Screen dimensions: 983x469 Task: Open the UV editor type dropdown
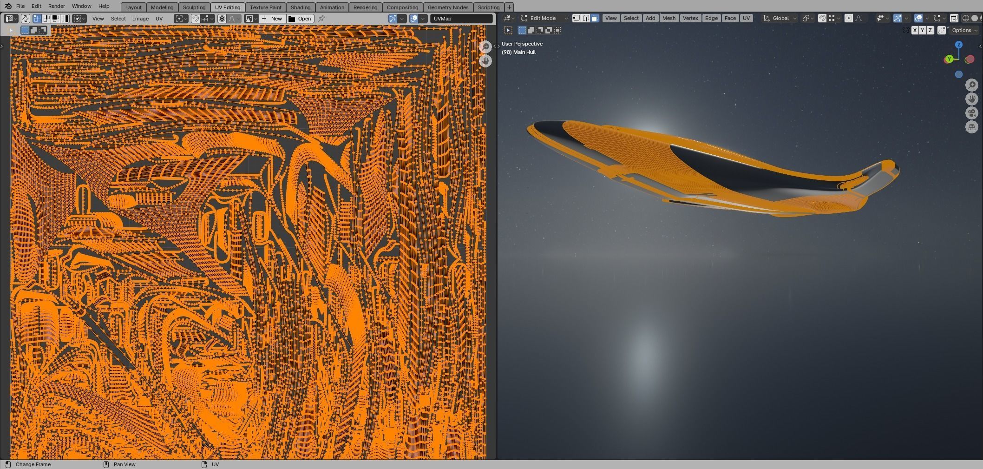coord(11,19)
